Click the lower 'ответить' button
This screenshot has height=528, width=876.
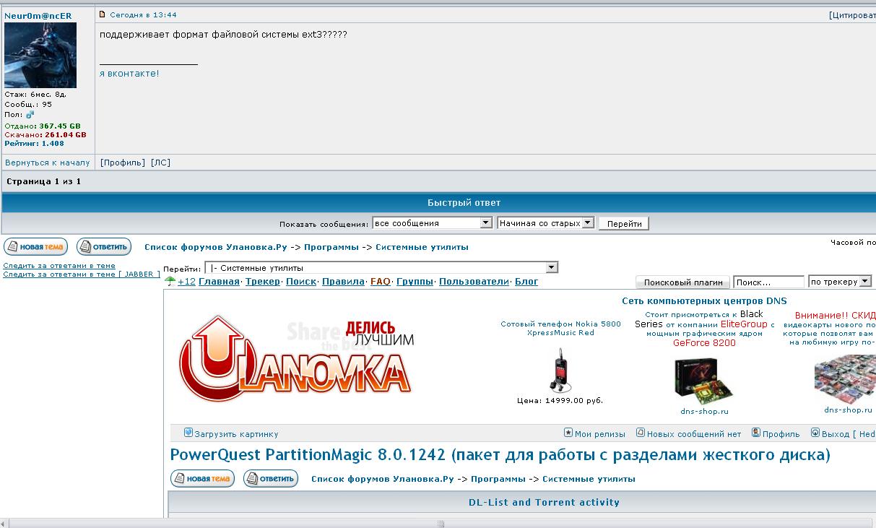tap(271, 478)
